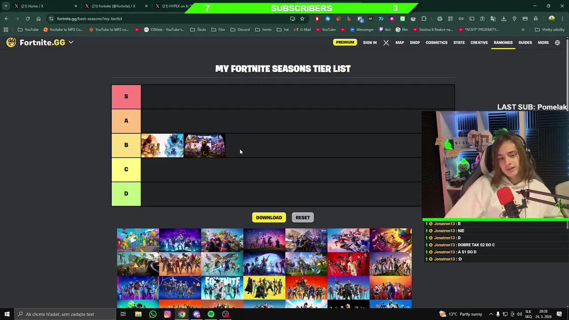Click the SIGN IN link

(369, 43)
